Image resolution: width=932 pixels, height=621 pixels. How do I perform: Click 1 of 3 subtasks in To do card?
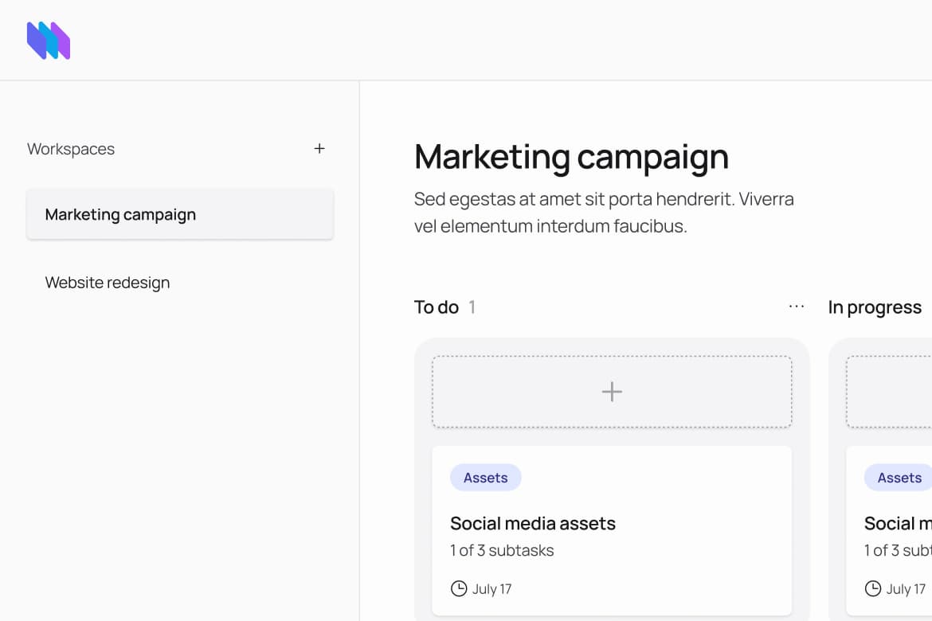click(x=502, y=550)
